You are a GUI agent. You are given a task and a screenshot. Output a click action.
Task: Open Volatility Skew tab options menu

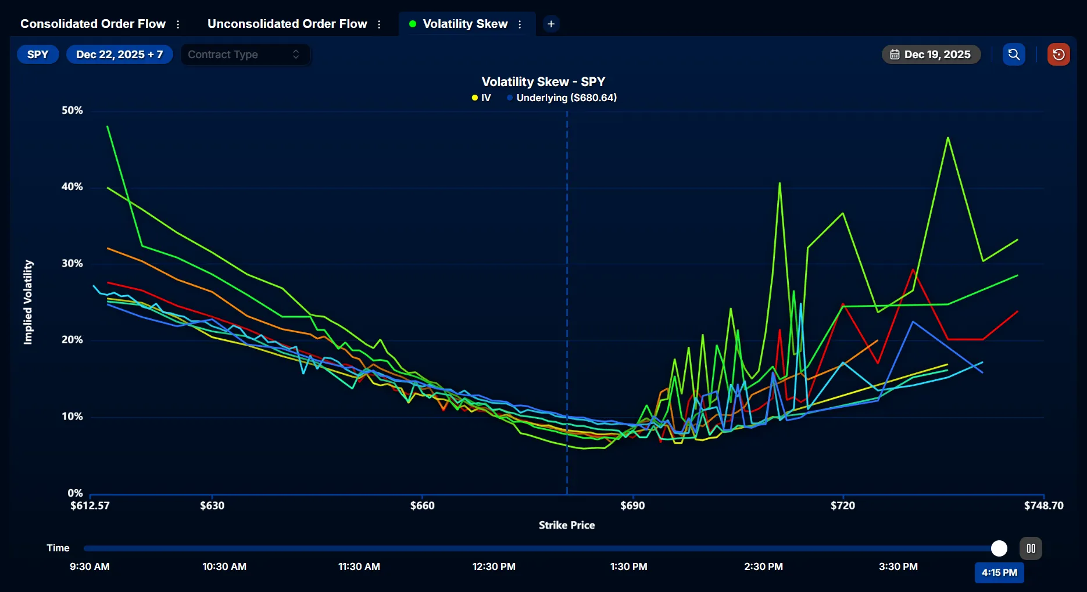coord(520,24)
